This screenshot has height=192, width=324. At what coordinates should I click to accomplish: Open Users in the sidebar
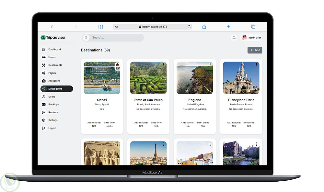click(57, 96)
